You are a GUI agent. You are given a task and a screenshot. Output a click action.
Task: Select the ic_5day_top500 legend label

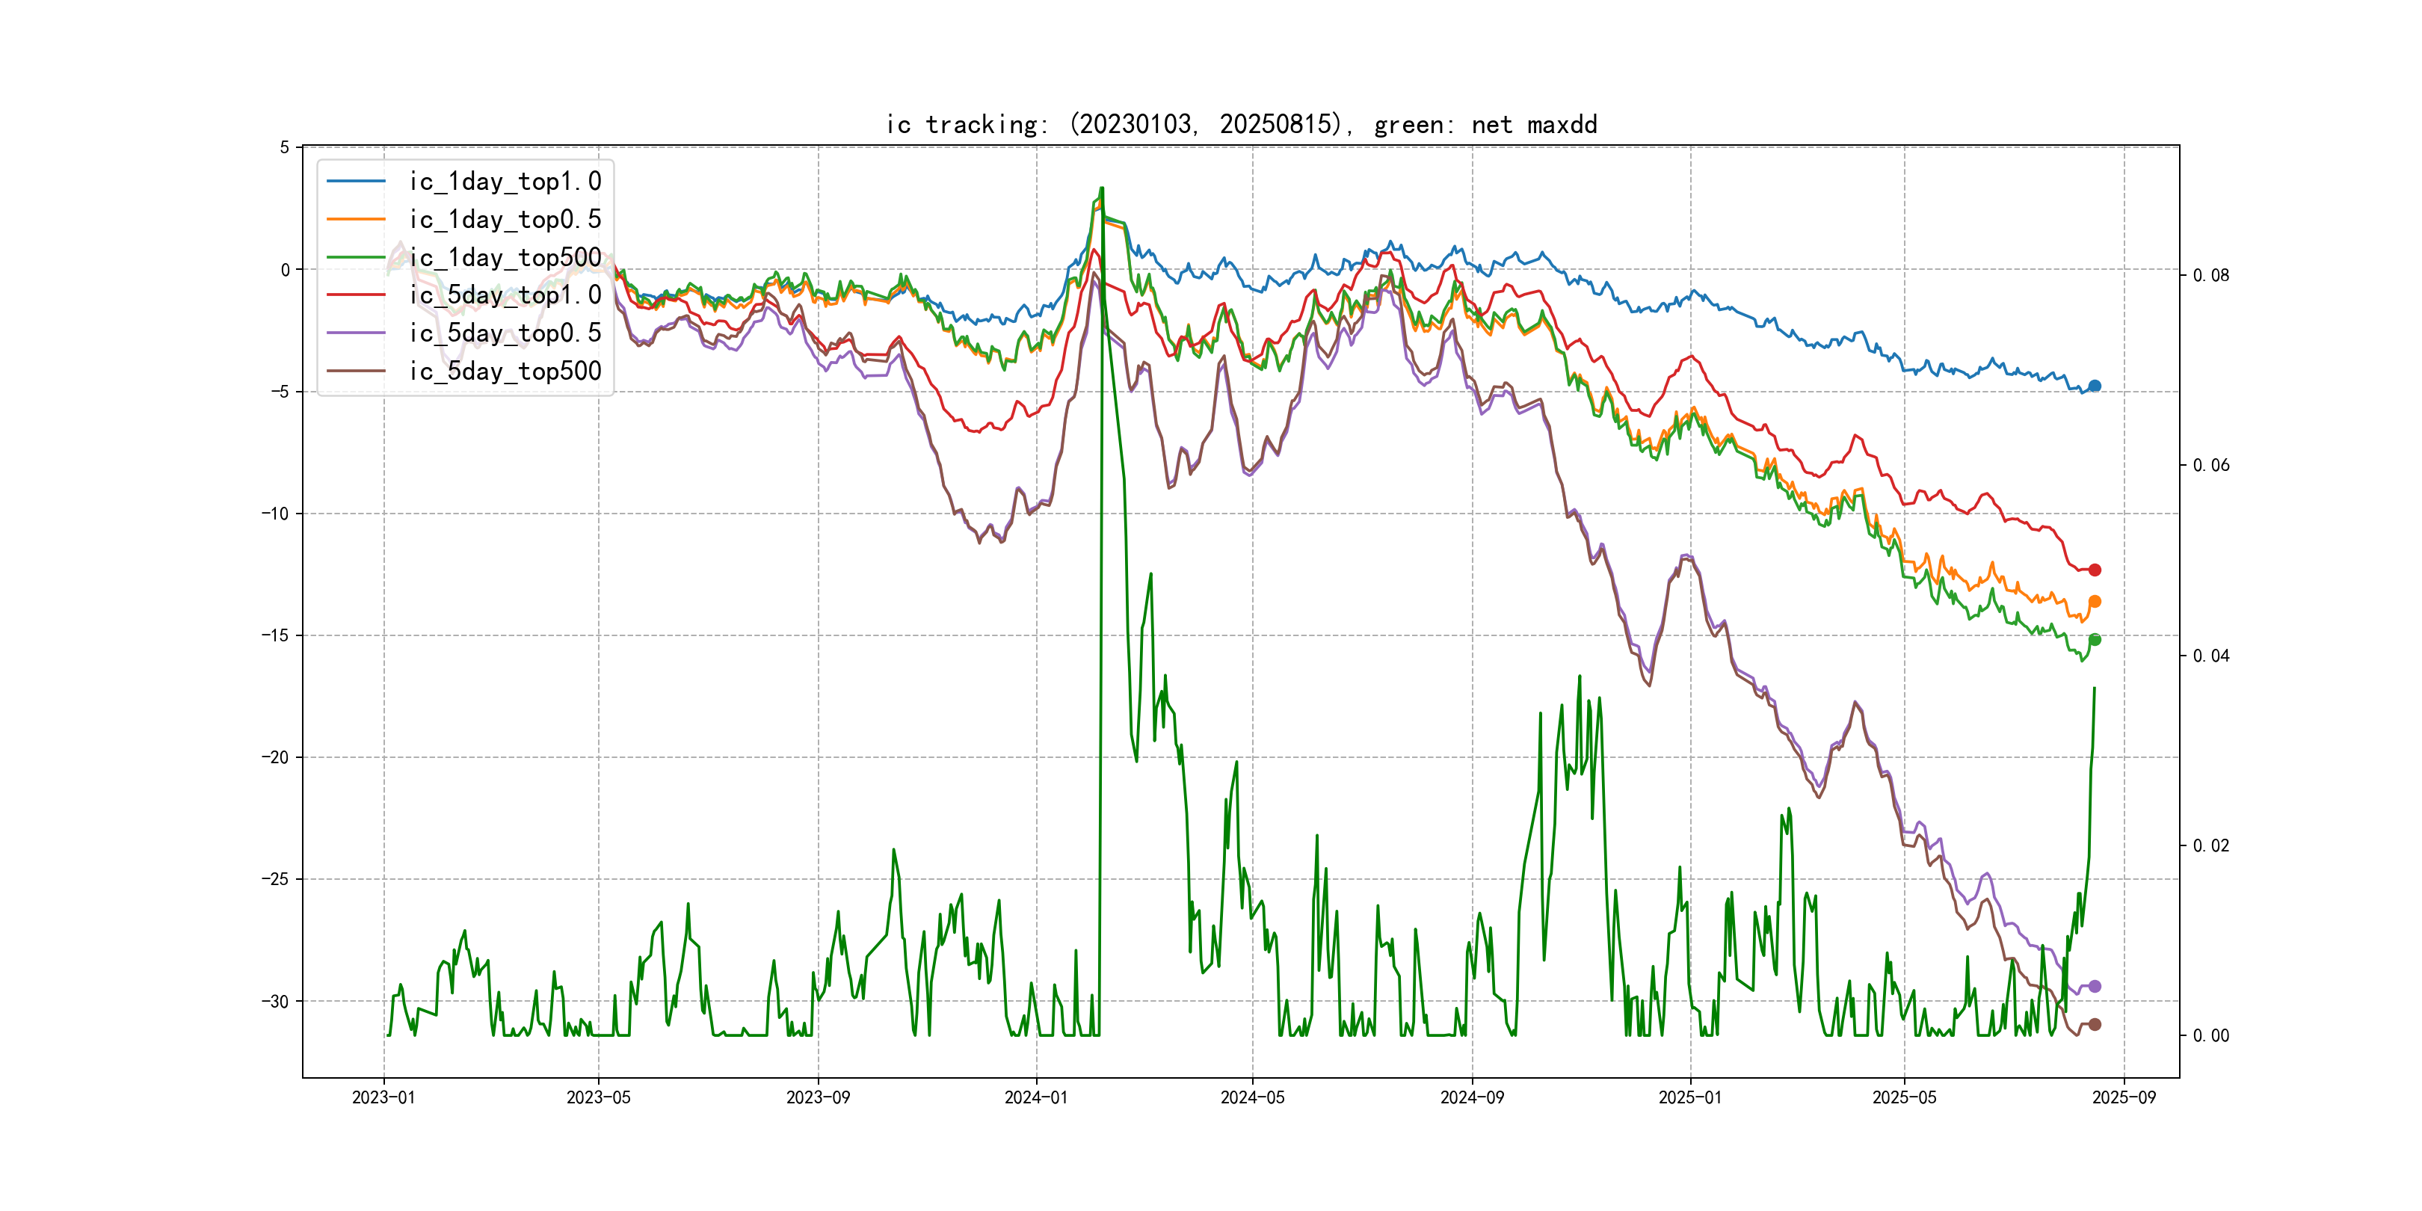click(x=505, y=372)
